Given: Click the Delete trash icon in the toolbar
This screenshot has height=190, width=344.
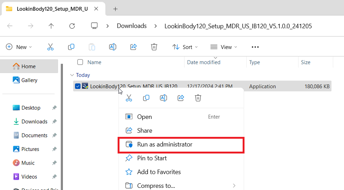Looking at the screenshot, I should pyautogui.click(x=154, y=47).
